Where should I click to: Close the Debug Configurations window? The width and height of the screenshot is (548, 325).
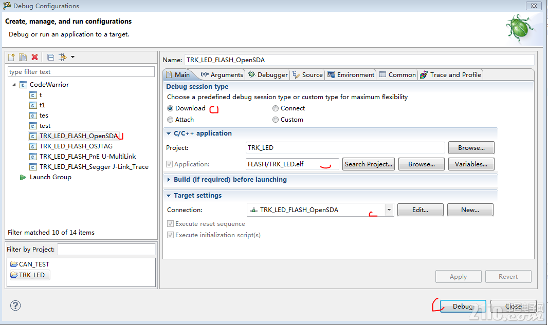pyautogui.click(x=534, y=6)
